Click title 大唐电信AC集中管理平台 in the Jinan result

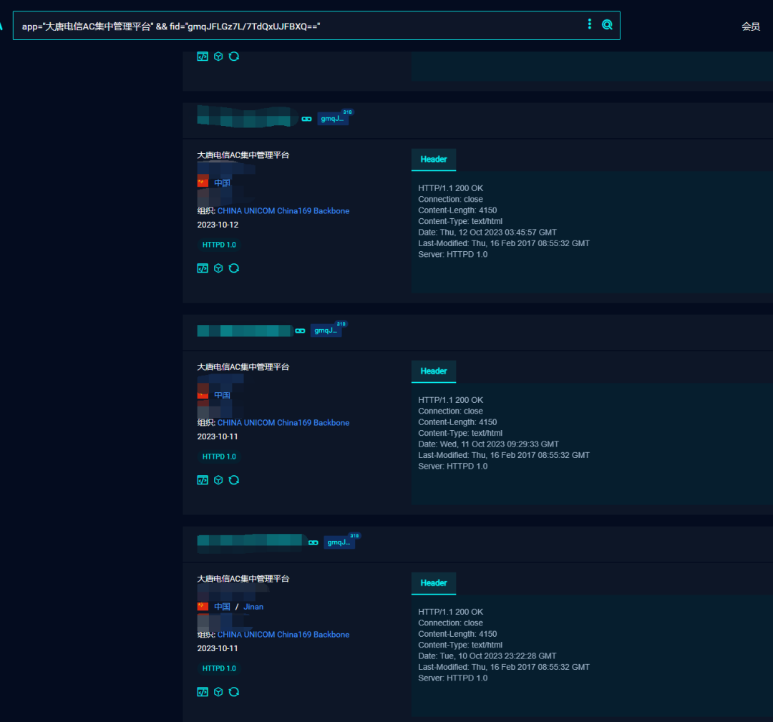pos(243,579)
